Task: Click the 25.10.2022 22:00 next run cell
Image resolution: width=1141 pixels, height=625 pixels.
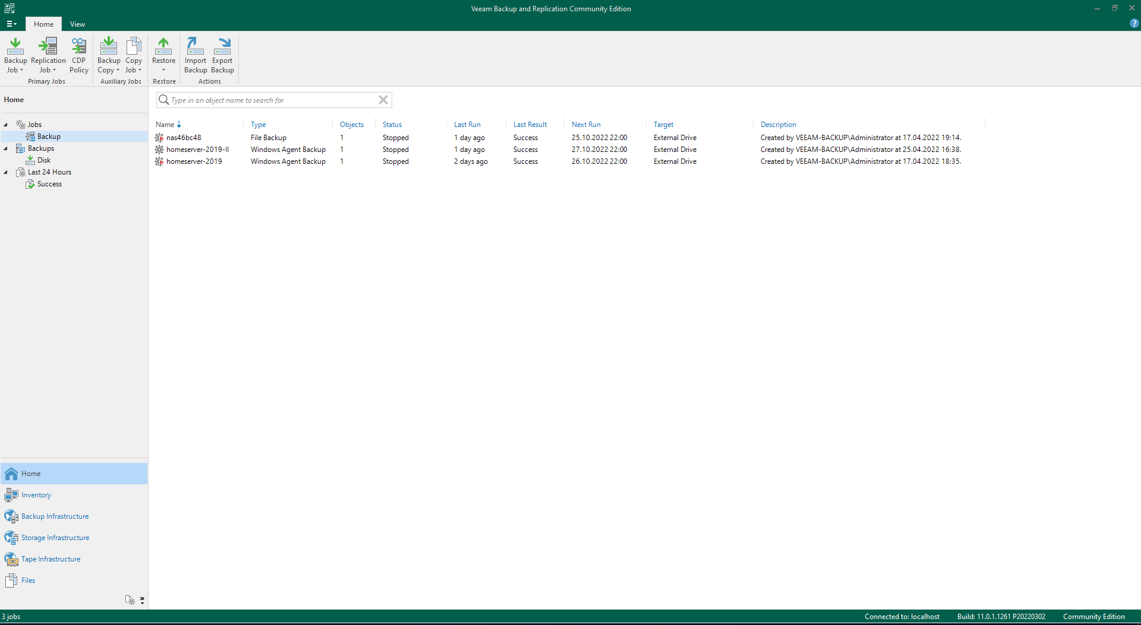Action: coord(599,138)
